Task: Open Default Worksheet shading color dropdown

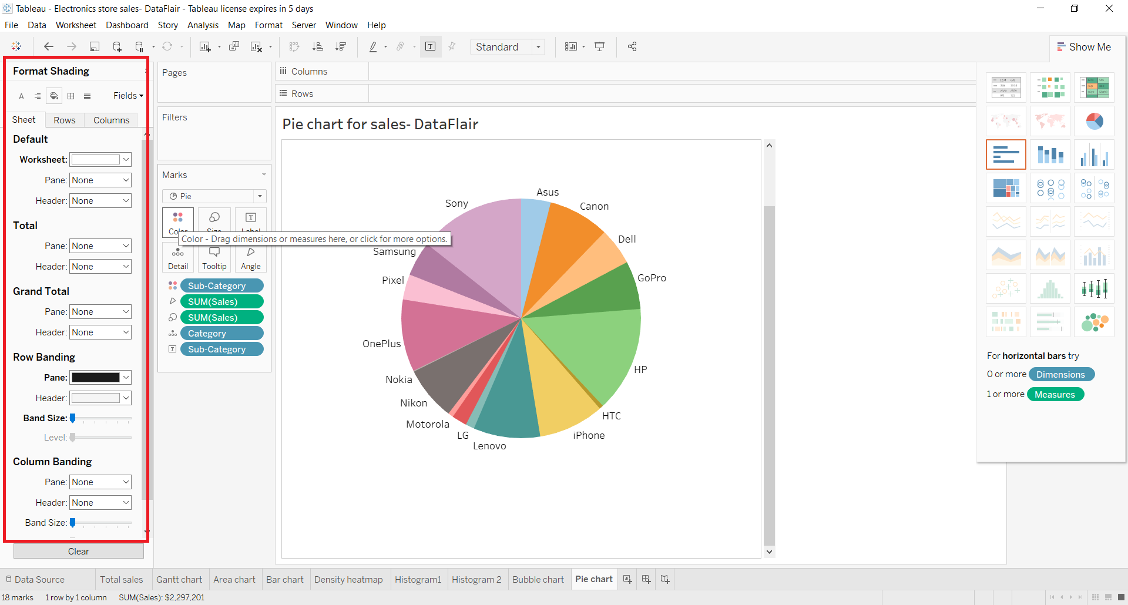Action: tap(100, 160)
